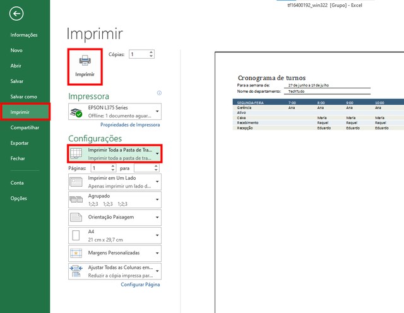The image size is (404, 313).
Task: Click the Cronograma de turnos preview title
Action: coord(271,78)
